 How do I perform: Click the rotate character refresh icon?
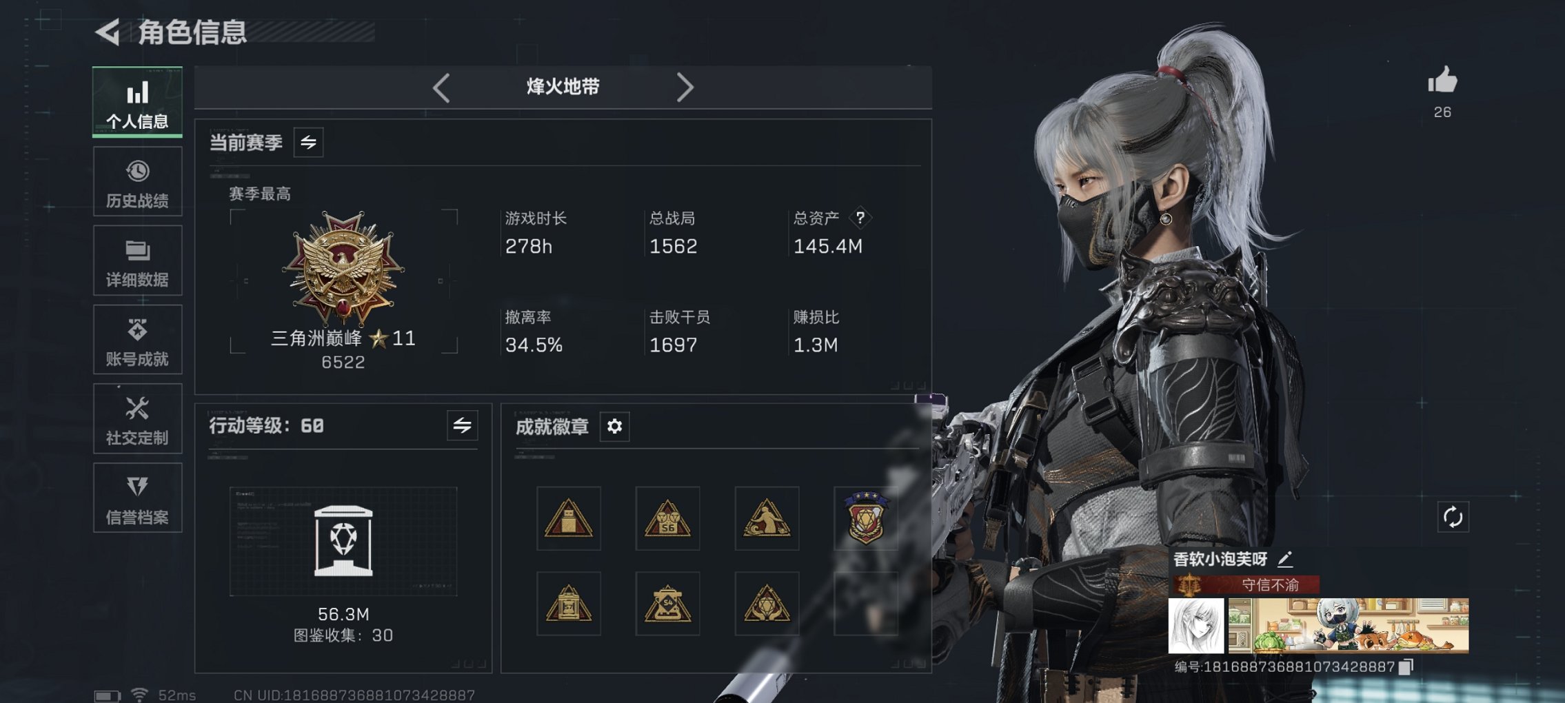coord(1453,517)
